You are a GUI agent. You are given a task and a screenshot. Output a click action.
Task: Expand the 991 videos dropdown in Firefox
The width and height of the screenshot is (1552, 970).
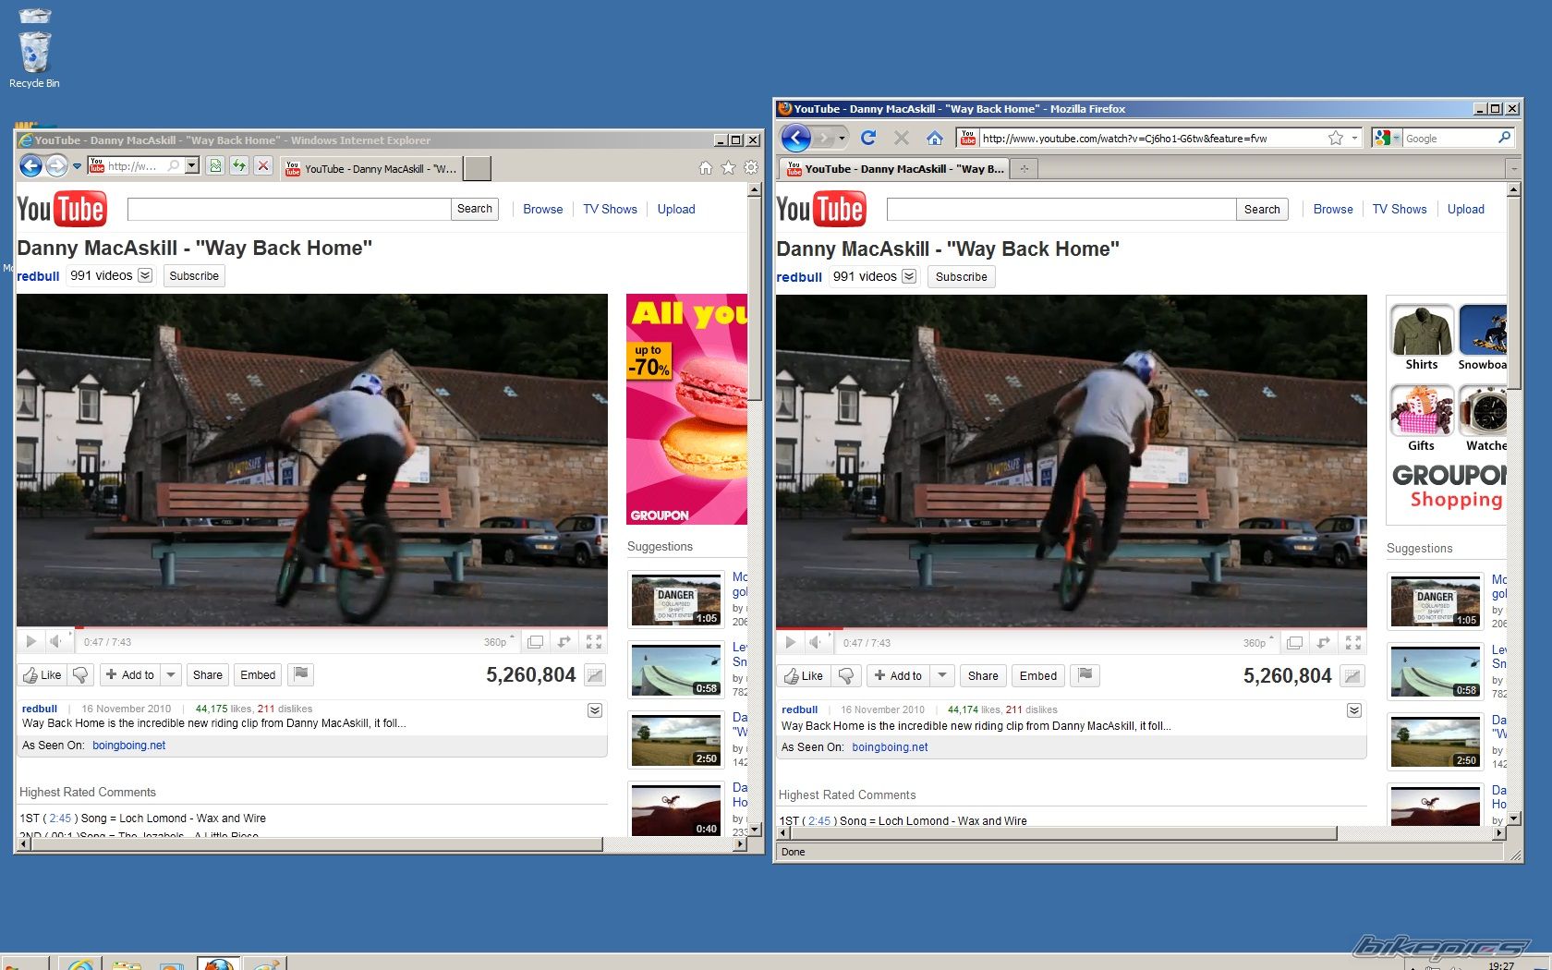pyautogui.click(x=909, y=276)
